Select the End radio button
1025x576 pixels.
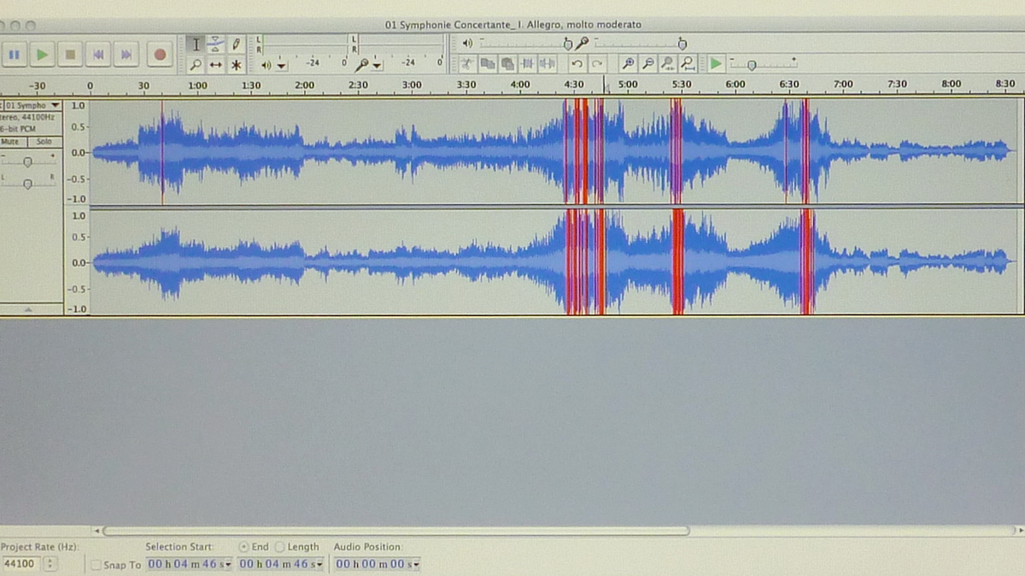coord(244,547)
